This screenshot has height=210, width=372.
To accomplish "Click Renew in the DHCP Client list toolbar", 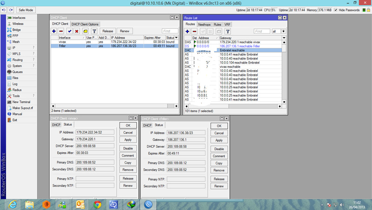I will (125, 31).
